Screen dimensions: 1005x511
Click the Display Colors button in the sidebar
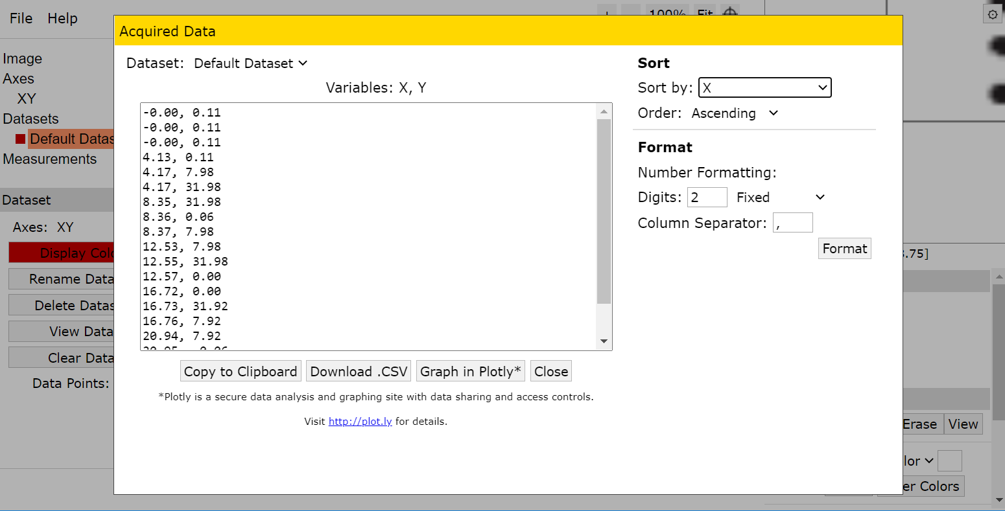coord(62,253)
